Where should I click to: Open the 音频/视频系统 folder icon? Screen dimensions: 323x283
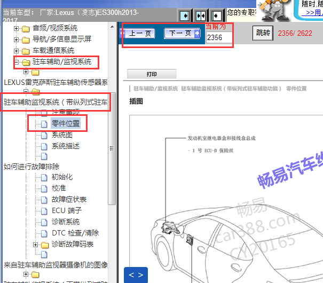tap(26, 29)
